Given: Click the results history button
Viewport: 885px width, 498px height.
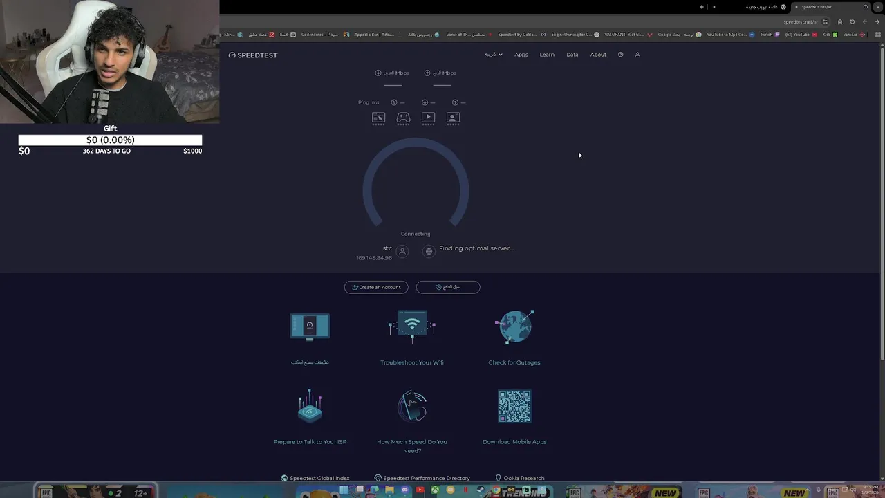Looking at the screenshot, I should click(x=448, y=287).
